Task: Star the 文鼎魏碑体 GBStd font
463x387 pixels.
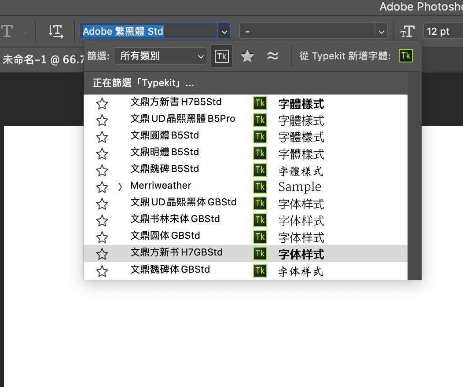Action: click(102, 271)
